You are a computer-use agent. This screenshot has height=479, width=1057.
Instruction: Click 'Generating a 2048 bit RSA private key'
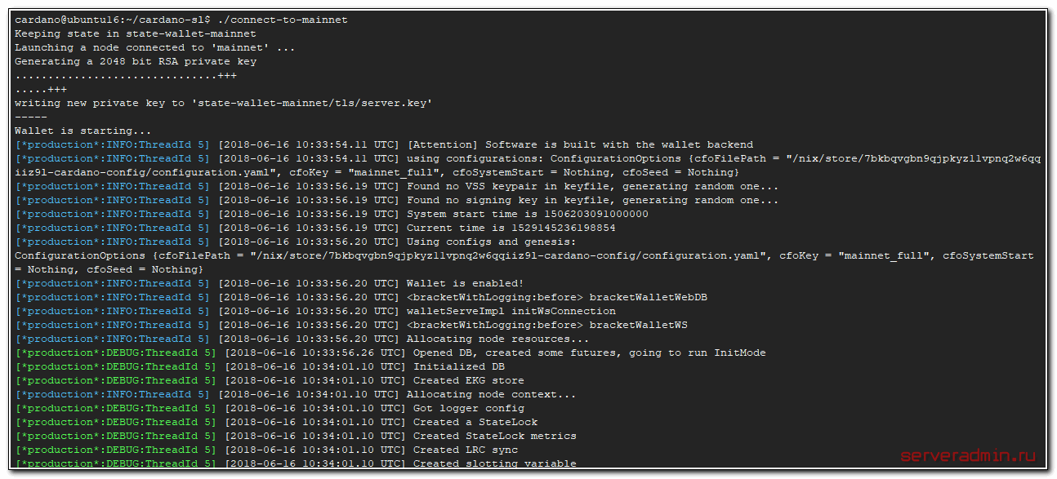pos(135,61)
